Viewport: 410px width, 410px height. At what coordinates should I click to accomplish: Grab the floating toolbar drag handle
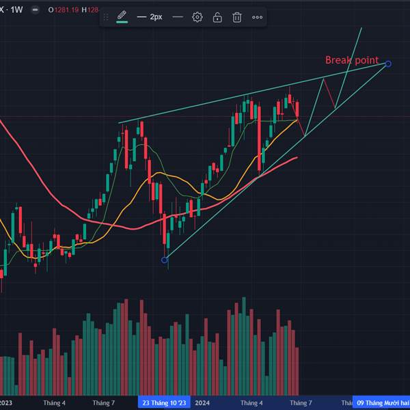pyautogui.click(x=106, y=17)
